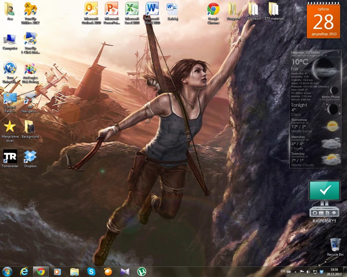Viewport: 347px width, 277px height.
Task: Launch Microsoft Excel 2010 from the desktop
Action: pos(132,9)
